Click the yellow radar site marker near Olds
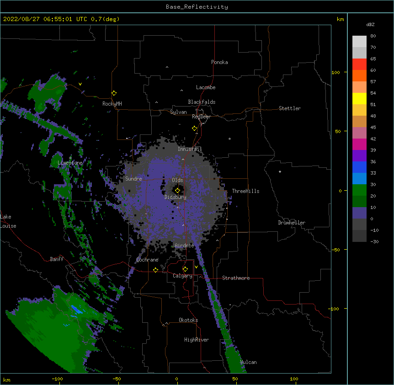 (x=177, y=191)
